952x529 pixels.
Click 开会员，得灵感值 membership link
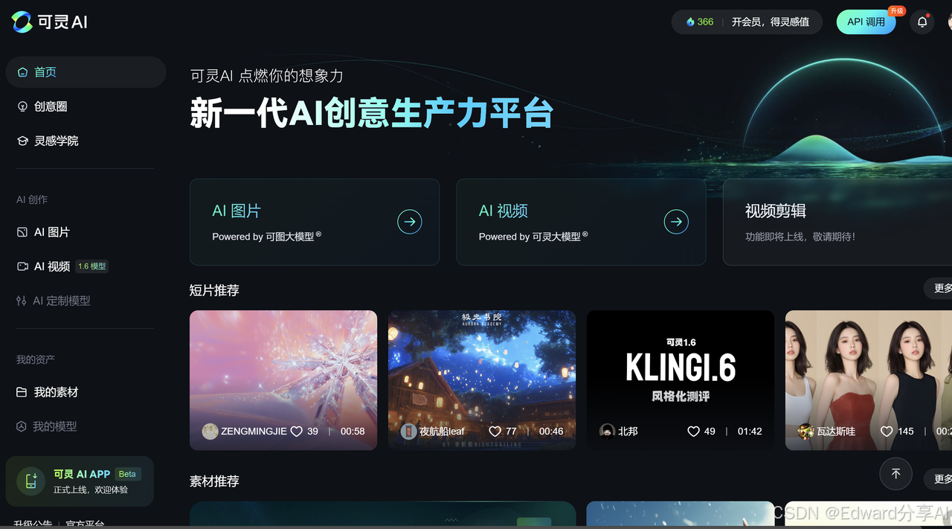(x=770, y=22)
